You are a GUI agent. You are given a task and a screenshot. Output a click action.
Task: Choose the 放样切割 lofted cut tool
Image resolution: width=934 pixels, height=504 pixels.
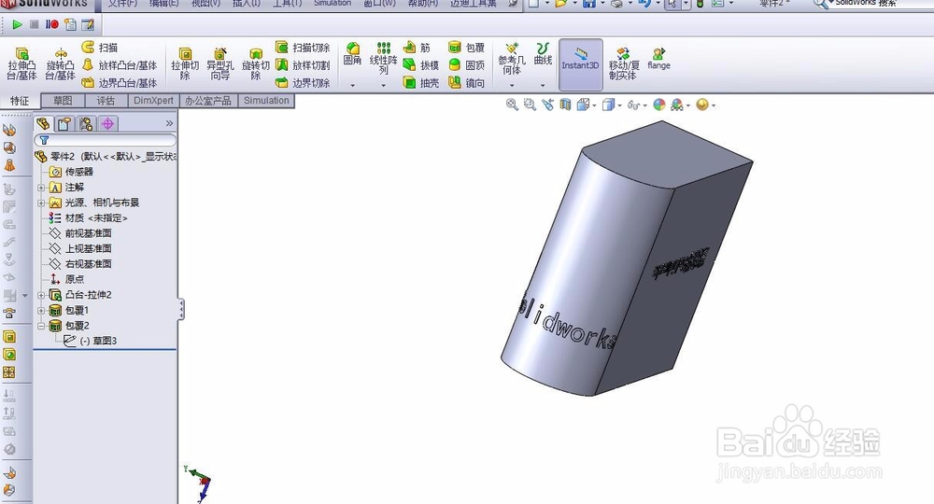(x=303, y=64)
